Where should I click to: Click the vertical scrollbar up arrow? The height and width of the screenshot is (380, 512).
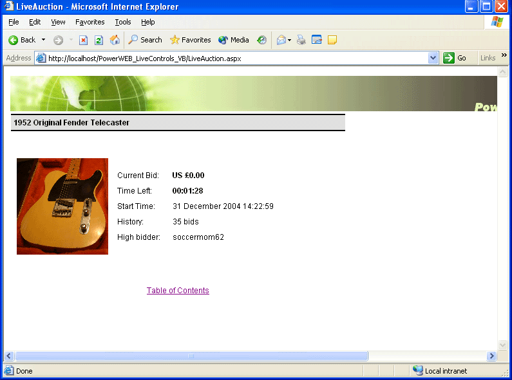502,72
